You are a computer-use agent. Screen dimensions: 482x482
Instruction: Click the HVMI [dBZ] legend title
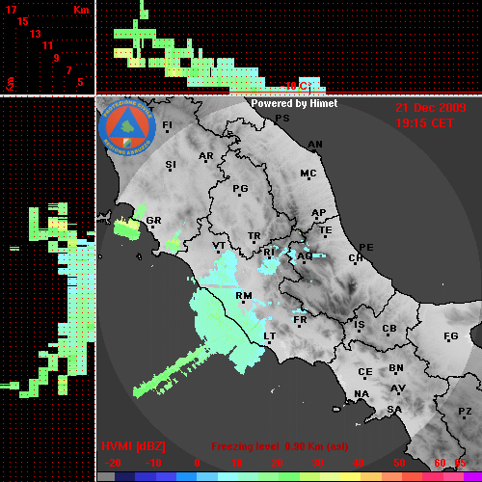coord(133,446)
